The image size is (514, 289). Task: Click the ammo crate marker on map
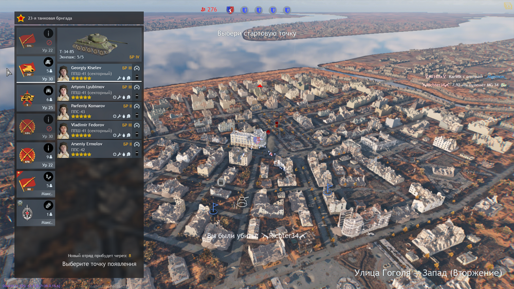point(221,182)
